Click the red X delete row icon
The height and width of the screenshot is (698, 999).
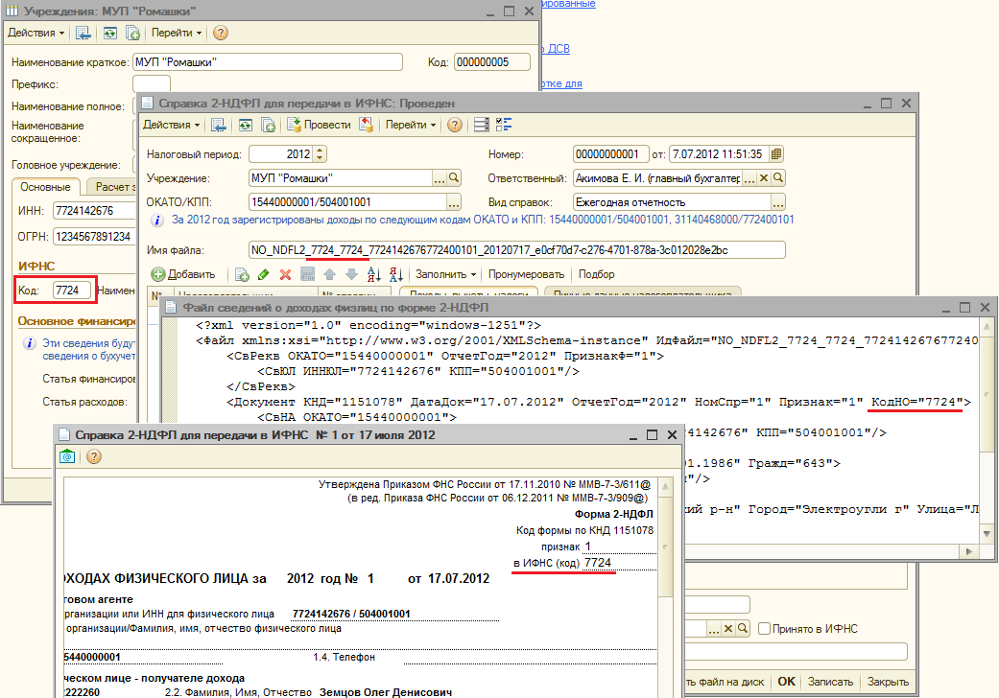point(285,274)
